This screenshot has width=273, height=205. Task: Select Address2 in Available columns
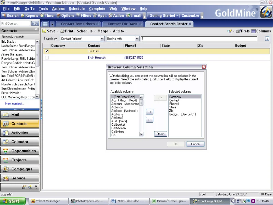point(117,114)
